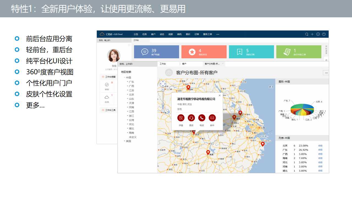Collapse the 中国 region tree node
The image size is (352, 198).
pyautogui.click(x=125, y=78)
